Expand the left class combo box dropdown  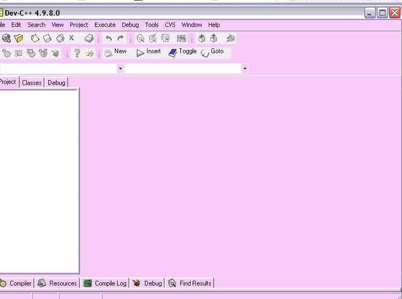[x=120, y=69]
